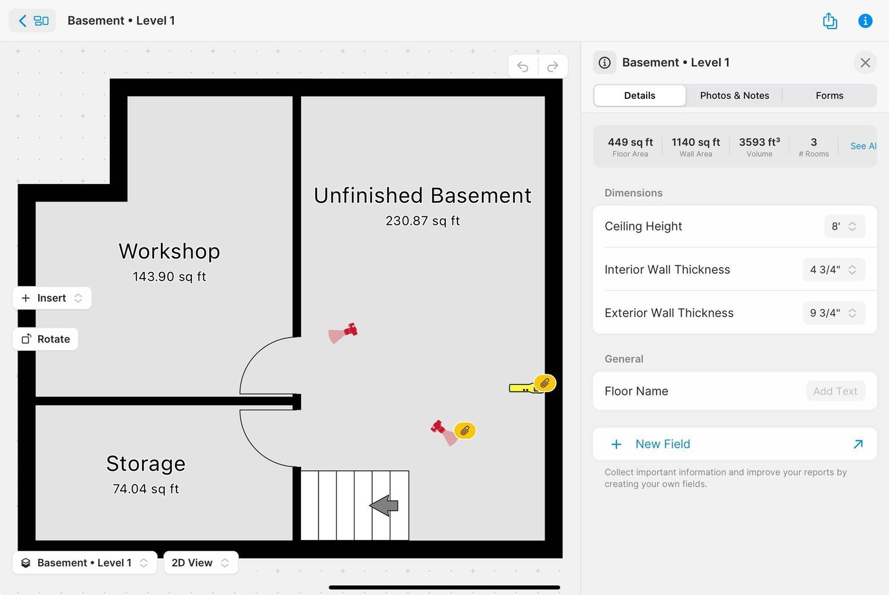The image size is (889, 595).
Task: Change Interior Wall Thickness value
Action: tap(833, 270)
